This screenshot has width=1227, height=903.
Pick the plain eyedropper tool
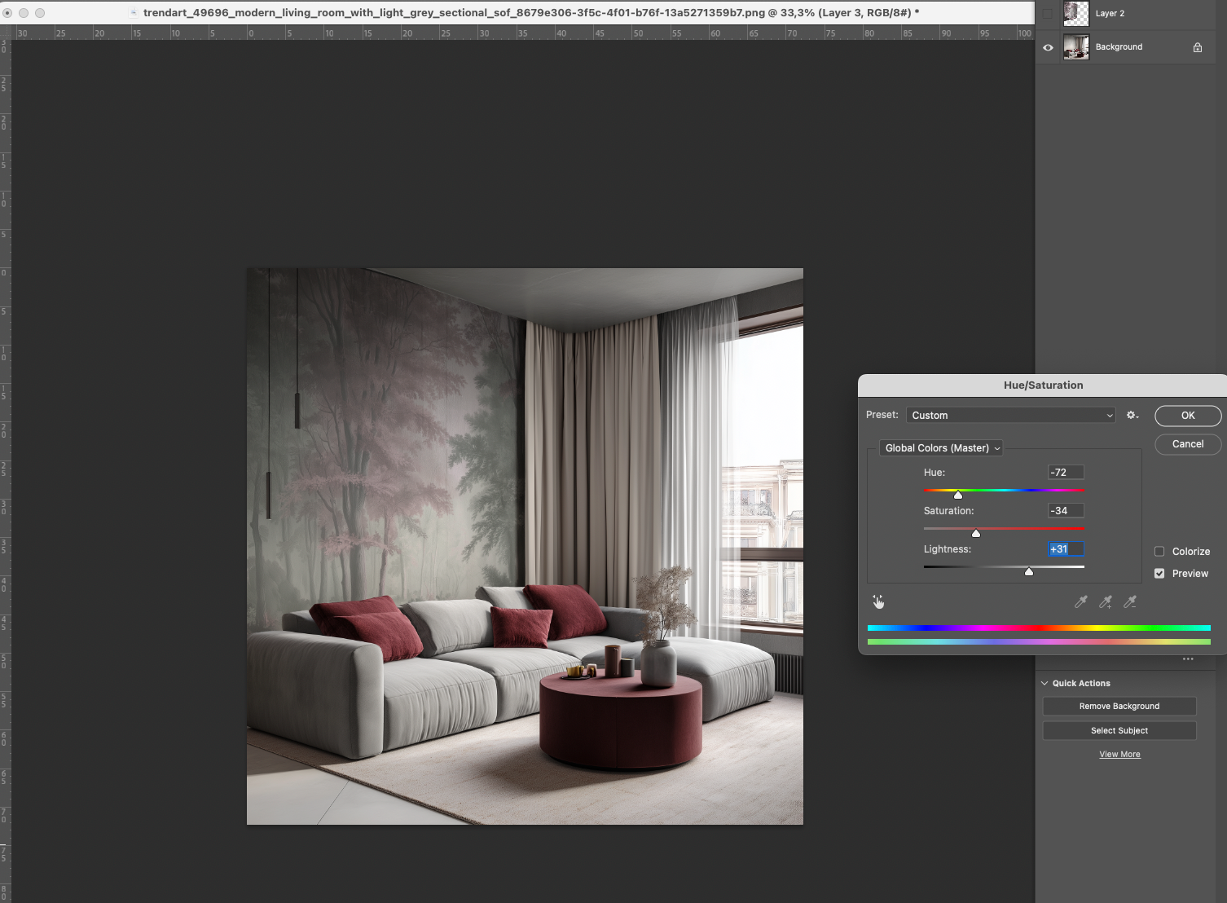[x=1081, y=602]
